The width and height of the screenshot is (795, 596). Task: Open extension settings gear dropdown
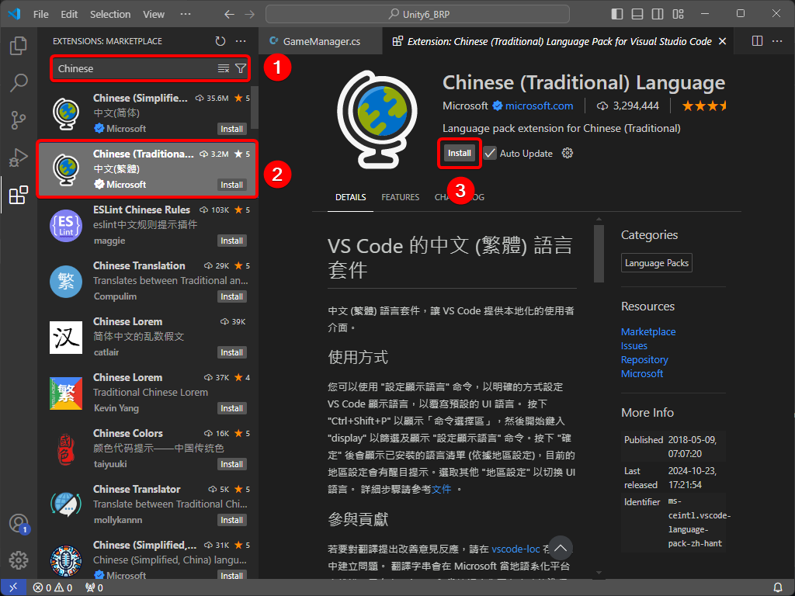[x=568, y=154]
